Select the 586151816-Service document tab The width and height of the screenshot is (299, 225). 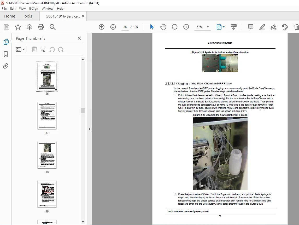[63, 16]
